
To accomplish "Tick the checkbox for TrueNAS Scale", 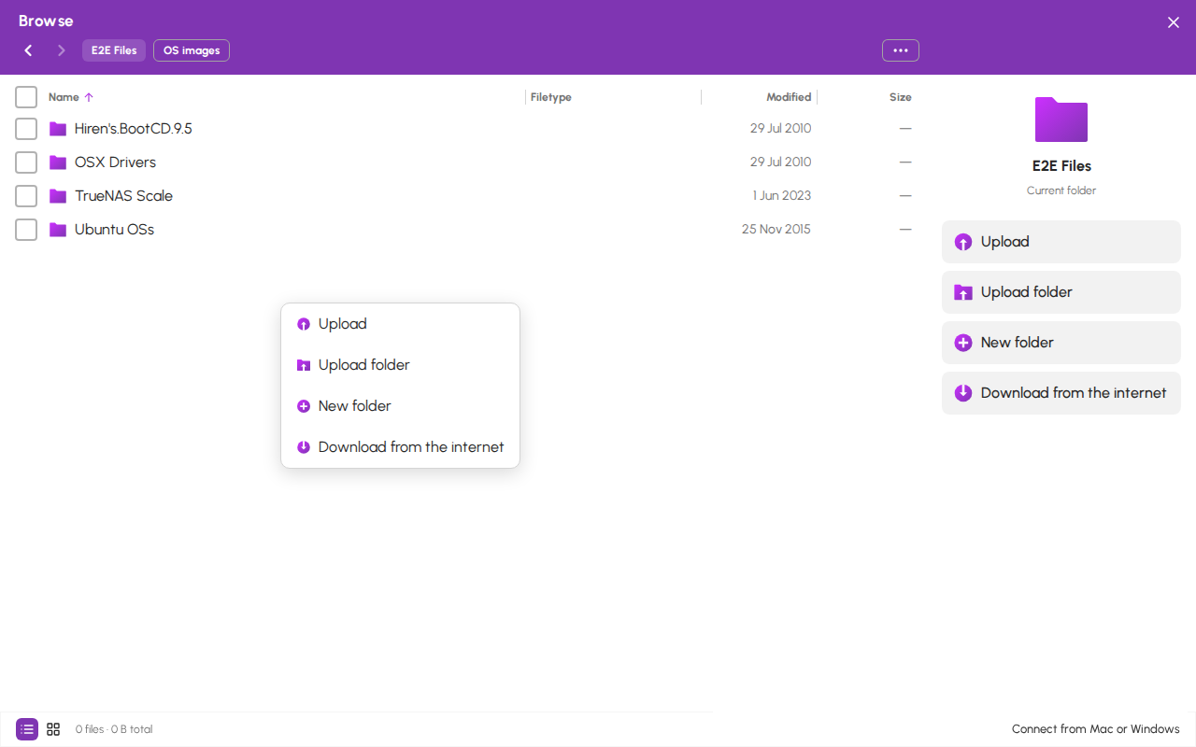I will [26, 196].
